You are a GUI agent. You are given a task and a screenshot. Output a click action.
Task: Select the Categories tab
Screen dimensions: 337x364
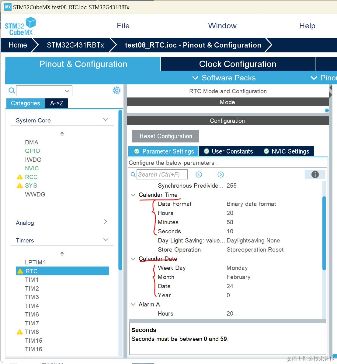pyautogui.click(x=26, y=103)
